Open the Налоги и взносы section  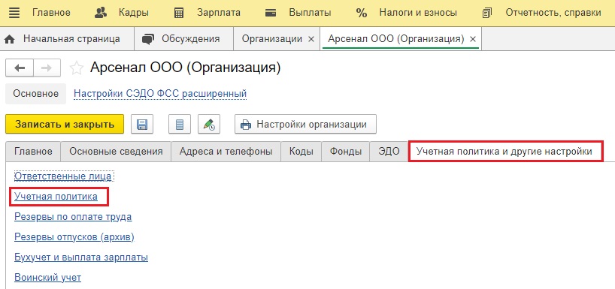click(x=418, y=13)
